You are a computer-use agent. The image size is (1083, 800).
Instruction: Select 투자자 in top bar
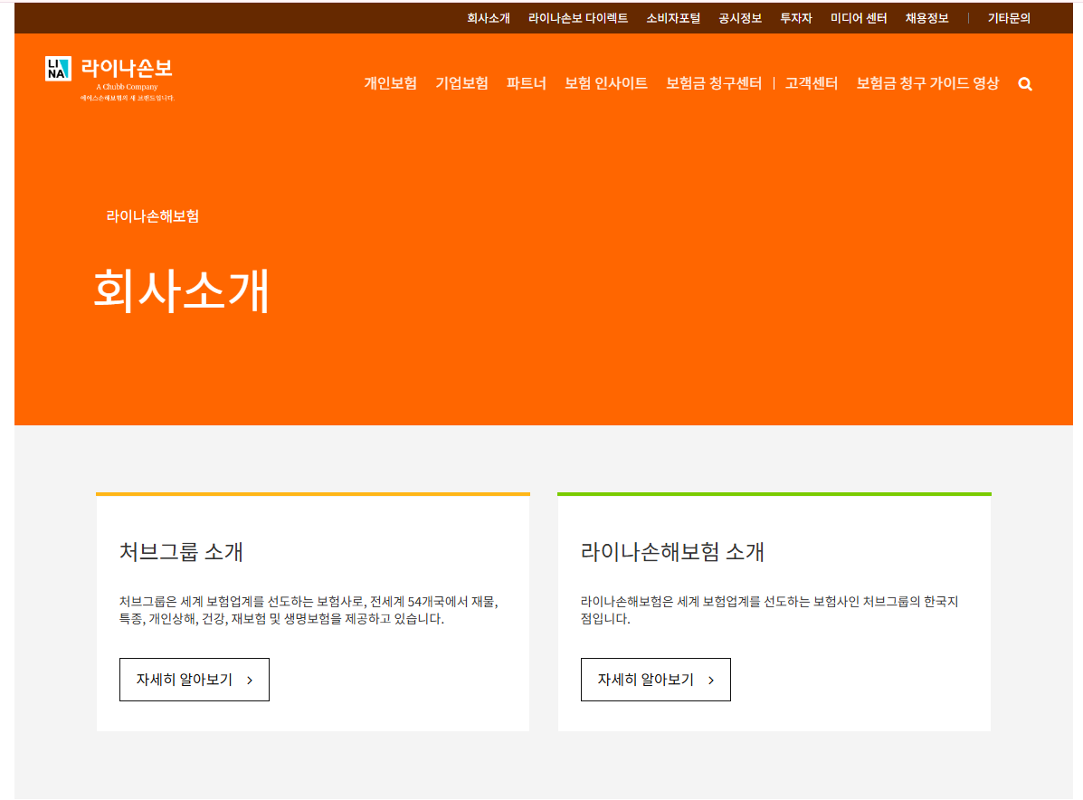click(x=795, y=19)
